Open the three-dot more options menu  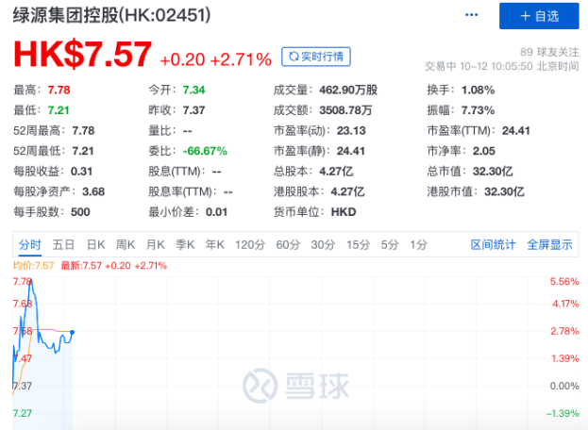[471, 15]
